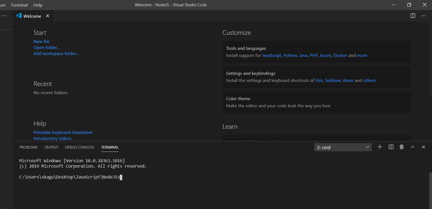432x209 pixels.
Task: Open the terminal selector dropdown '2: cmd'
Action: 343,147
